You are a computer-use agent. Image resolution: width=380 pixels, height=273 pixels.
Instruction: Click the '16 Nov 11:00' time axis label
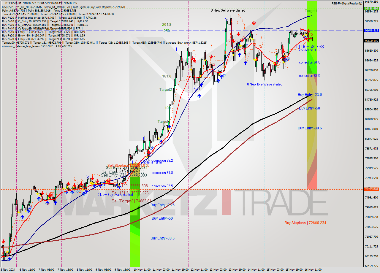[x=313, y=270]
